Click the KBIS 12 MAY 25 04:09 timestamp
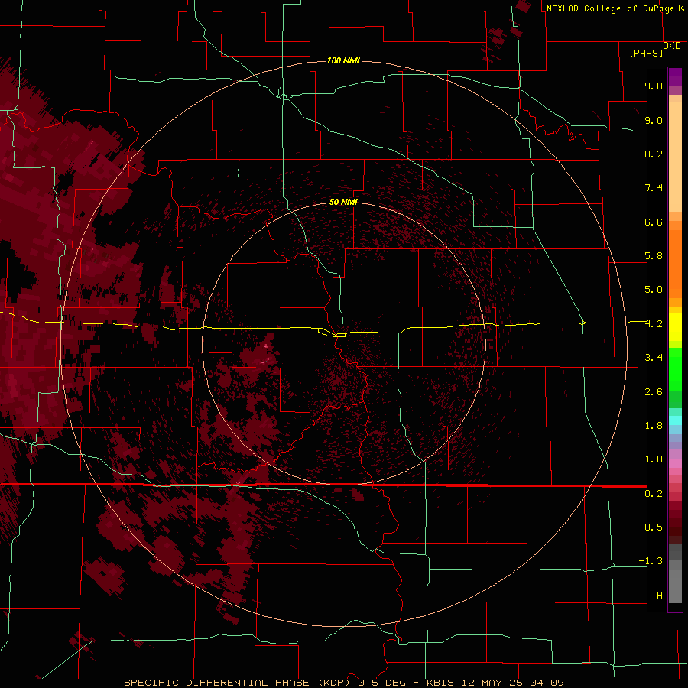The height and width of the screenshot is (688, 688). [x=495, y=683]
